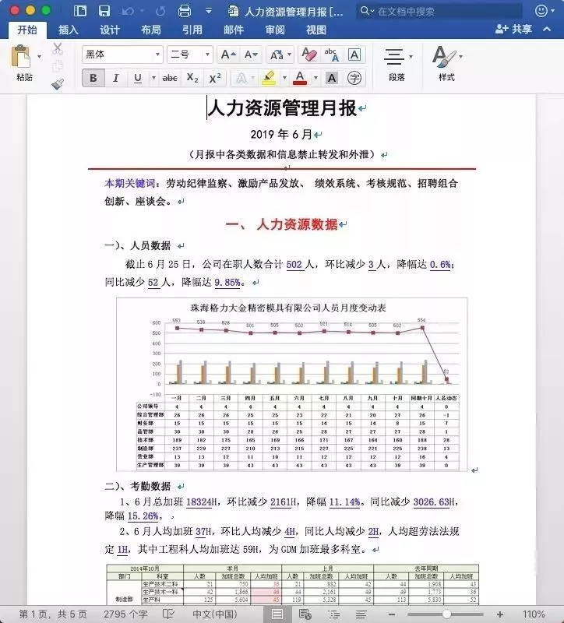
Task: Switch to web layout view icon
Action: [x=305, y=614]
